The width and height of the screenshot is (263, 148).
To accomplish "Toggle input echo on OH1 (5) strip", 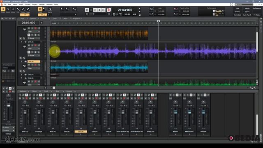I will (x=72, y=98).
